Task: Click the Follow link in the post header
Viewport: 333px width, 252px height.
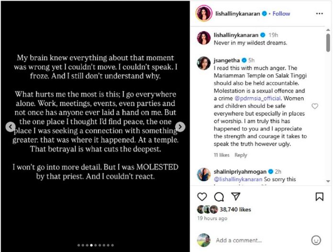Action: pos(281,13)
